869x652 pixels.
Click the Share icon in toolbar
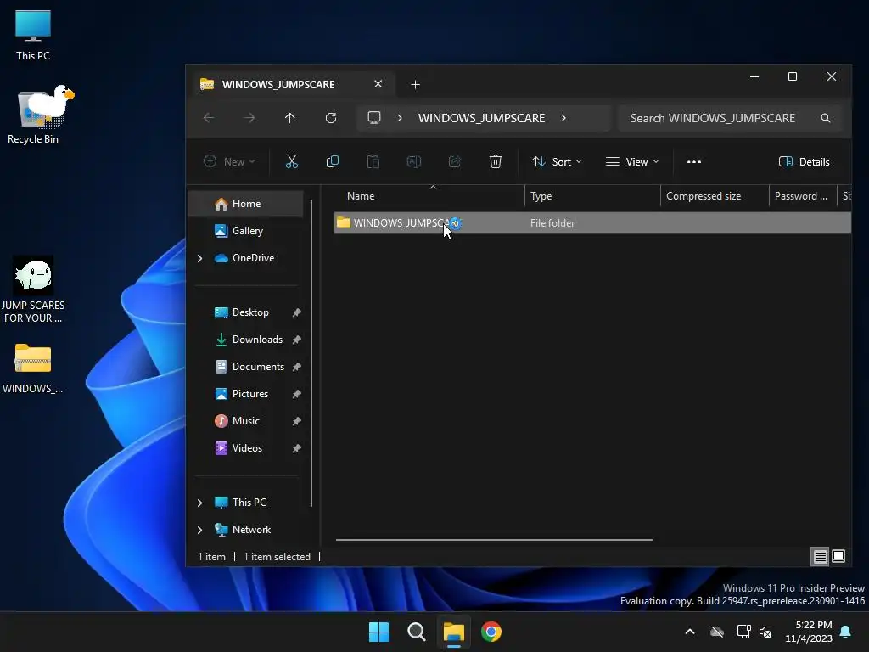[455, 161]
